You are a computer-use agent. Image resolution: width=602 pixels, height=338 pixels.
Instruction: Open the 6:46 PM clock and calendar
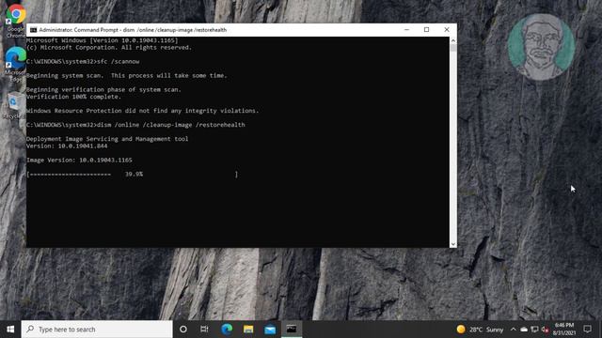point(564,330)
